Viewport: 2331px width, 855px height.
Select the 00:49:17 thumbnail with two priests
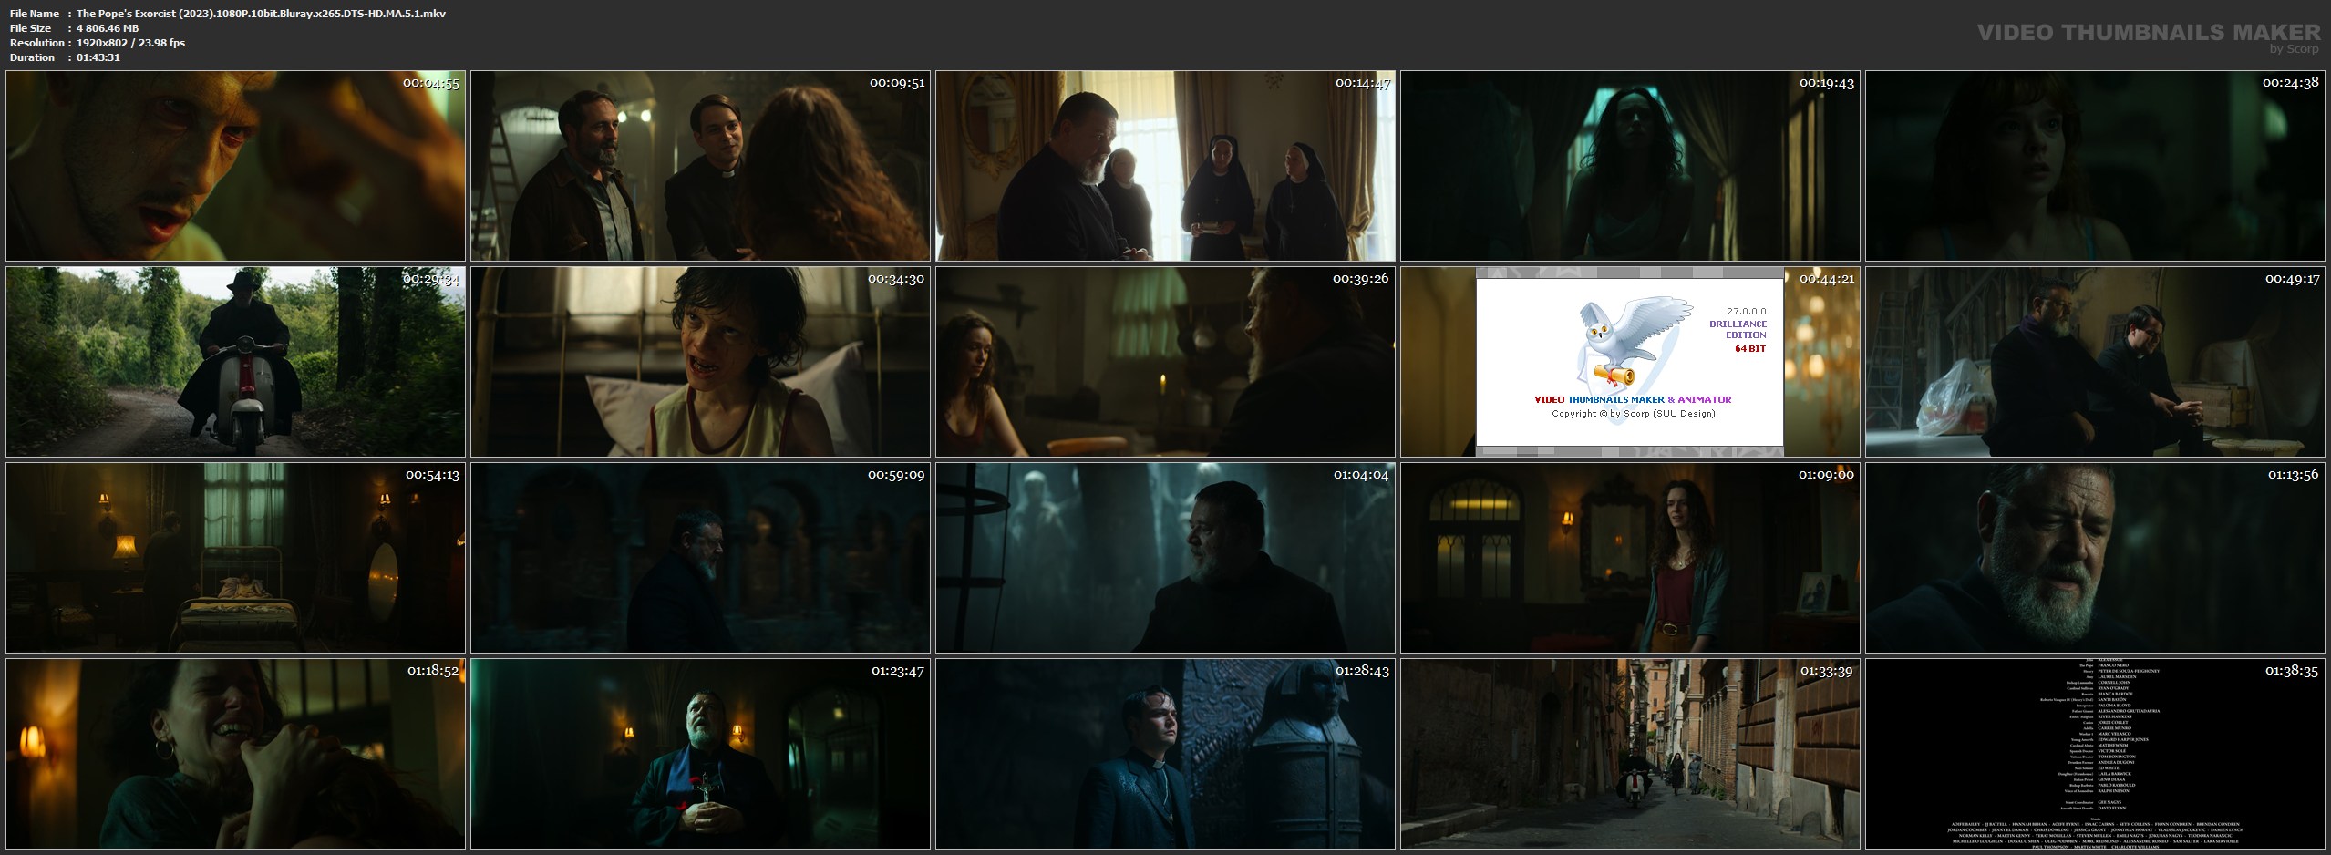point(2095,362)
